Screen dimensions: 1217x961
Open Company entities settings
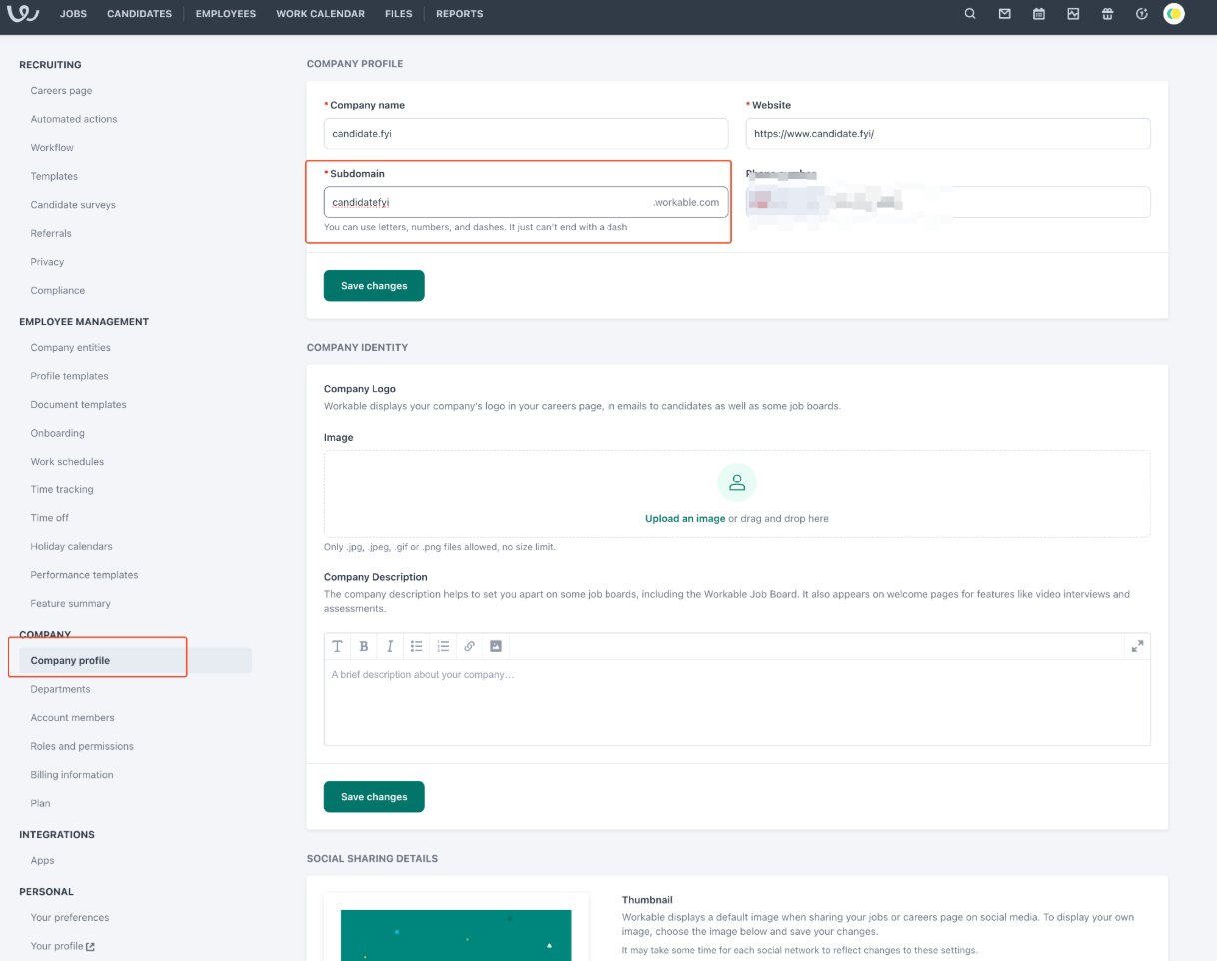click(x=71, y=348)
